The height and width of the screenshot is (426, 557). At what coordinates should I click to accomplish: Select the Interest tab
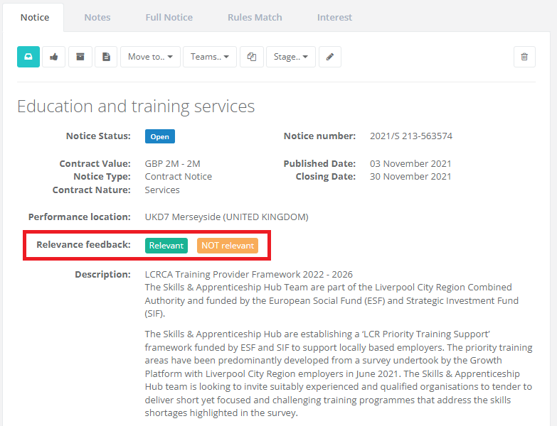click(x=334, y=17)
